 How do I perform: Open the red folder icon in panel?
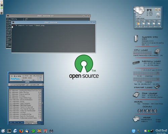click(x=45, y=131)
